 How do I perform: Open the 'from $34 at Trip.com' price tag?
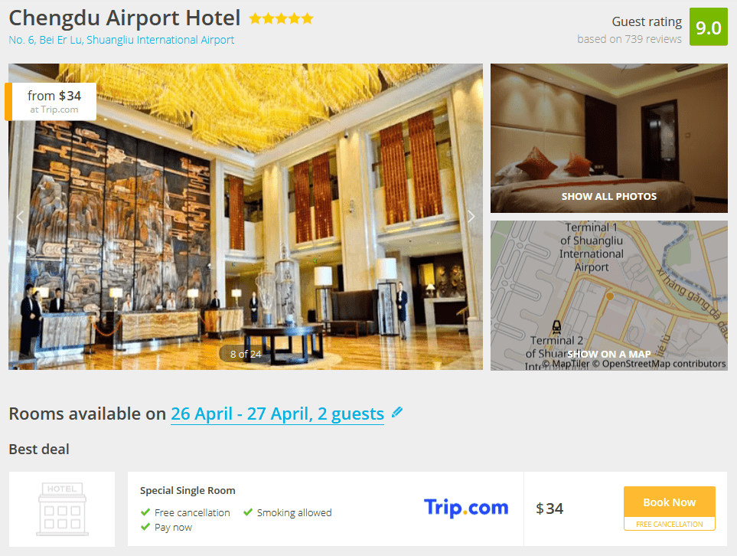[x=51, y=102]
